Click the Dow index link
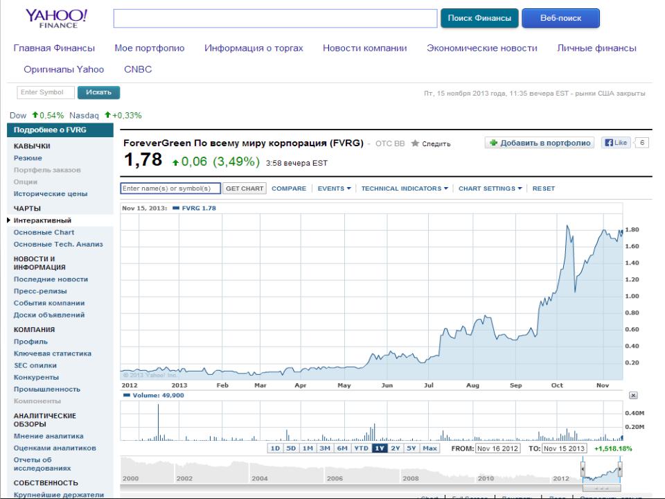The image size is (665, 499). pyautogui.click(x=18, y=116)
